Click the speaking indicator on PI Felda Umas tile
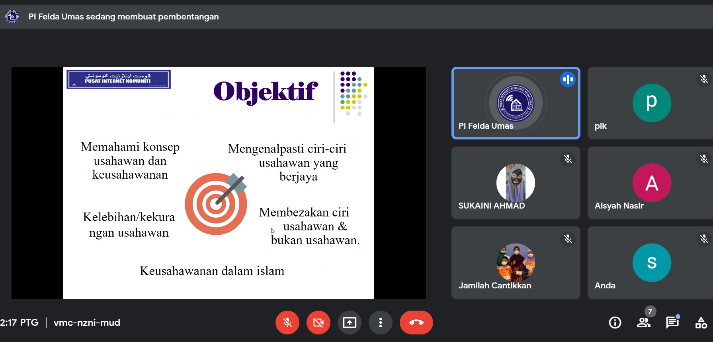This screenshot has width=713, height=342. pyautogui.click(x=568, y=79)
